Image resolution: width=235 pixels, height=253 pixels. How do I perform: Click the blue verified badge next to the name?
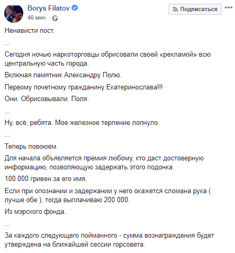(x=75, y=8)
